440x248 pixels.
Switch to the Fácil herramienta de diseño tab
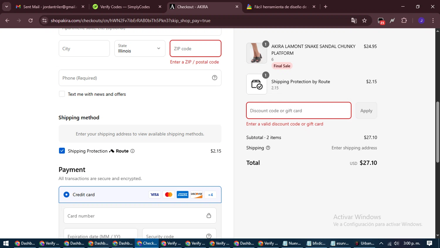tap(281, 7)
